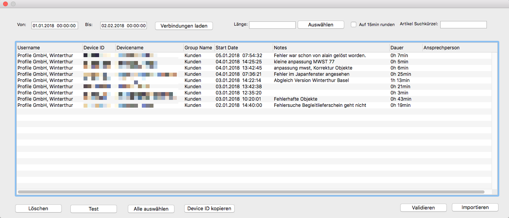The height and width of the screenshot is (218, 509).
Task: Select the 'Abgleich Version Winterthur Basel' entry
Action: point(311,80)
